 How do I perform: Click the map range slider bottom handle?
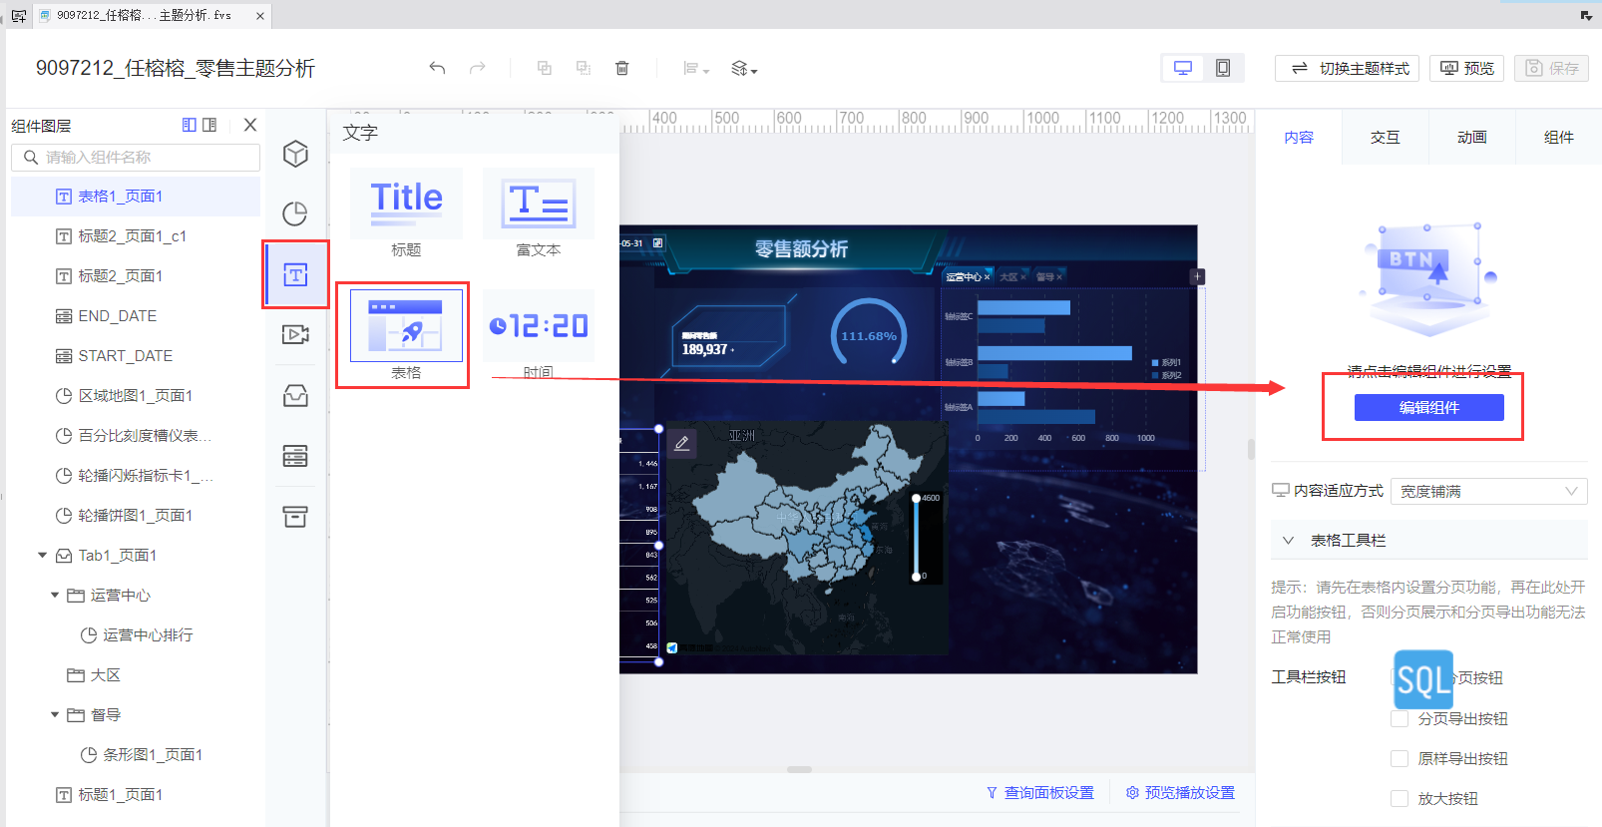[916, 576]
